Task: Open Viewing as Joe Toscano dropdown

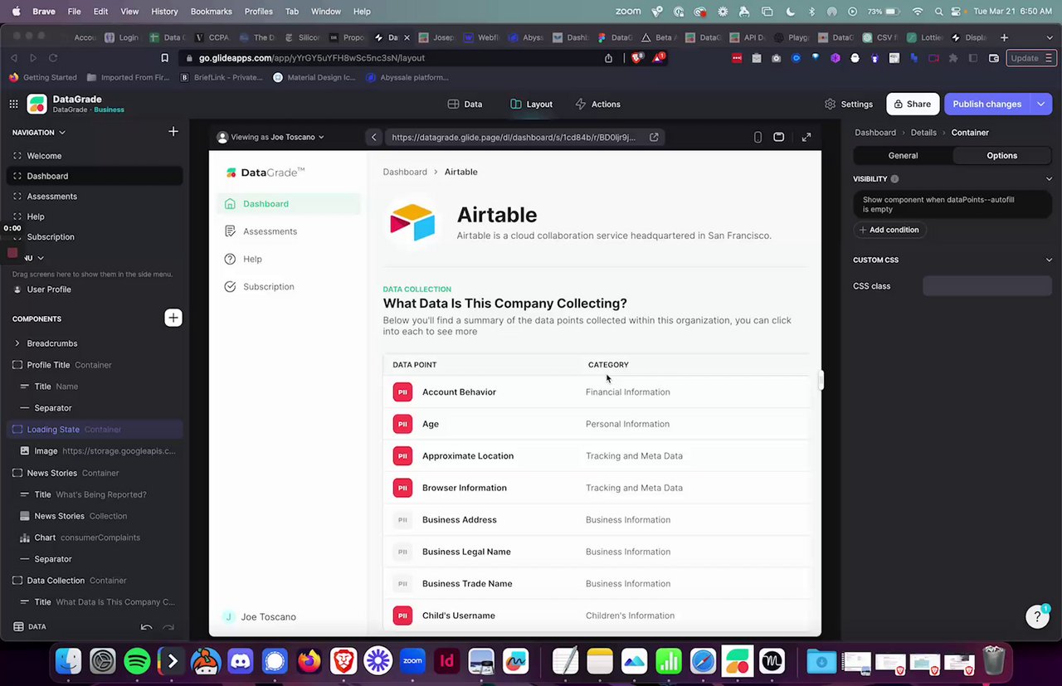Action: click(270, 137)
